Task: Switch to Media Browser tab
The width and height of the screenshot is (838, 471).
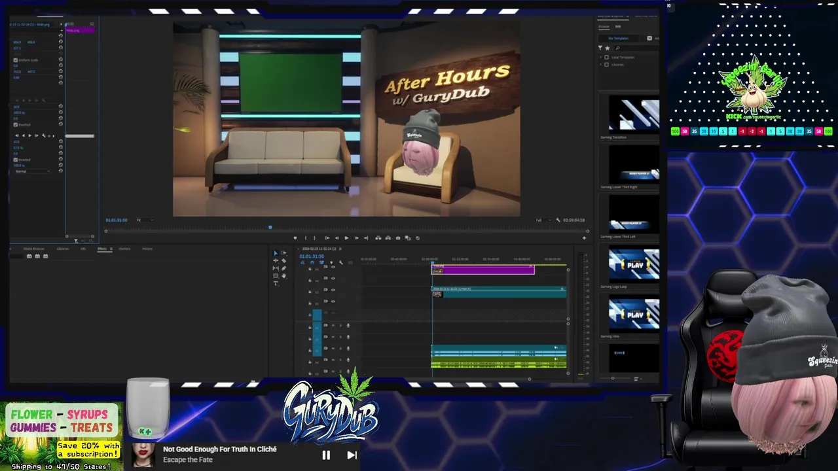Action: coord(34,249)
